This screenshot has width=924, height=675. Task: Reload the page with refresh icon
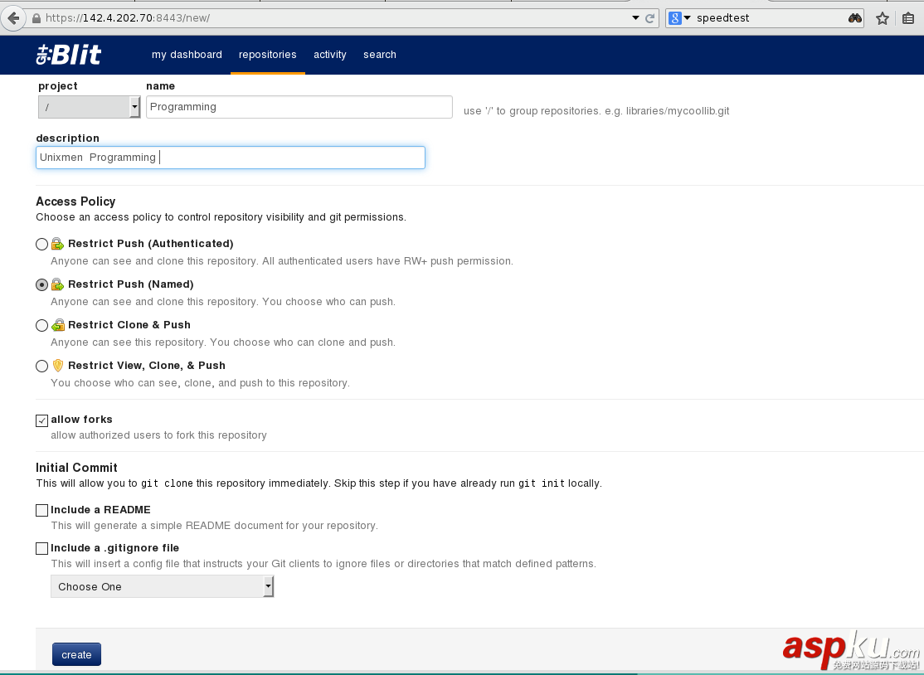tap(650, 18)
